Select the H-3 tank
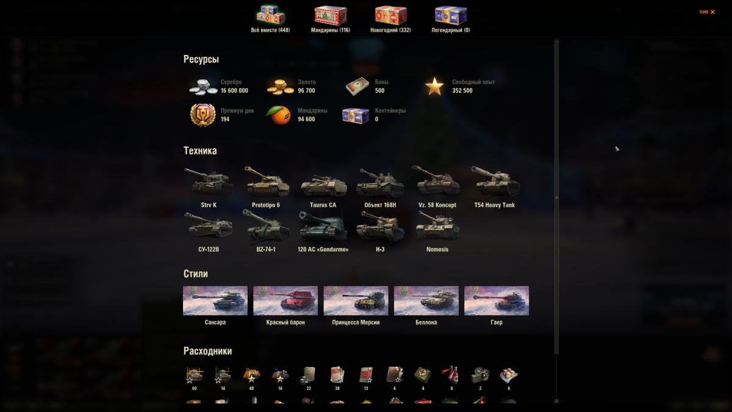Screen dimensions: 732x412 380,231
